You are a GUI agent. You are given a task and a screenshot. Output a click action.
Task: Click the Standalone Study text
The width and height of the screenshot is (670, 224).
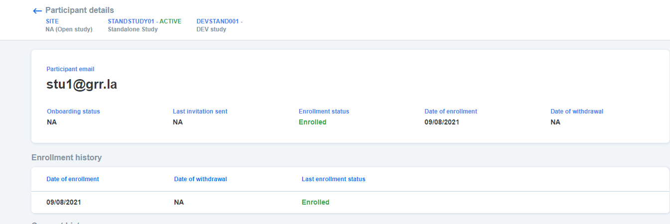(133, 29)
